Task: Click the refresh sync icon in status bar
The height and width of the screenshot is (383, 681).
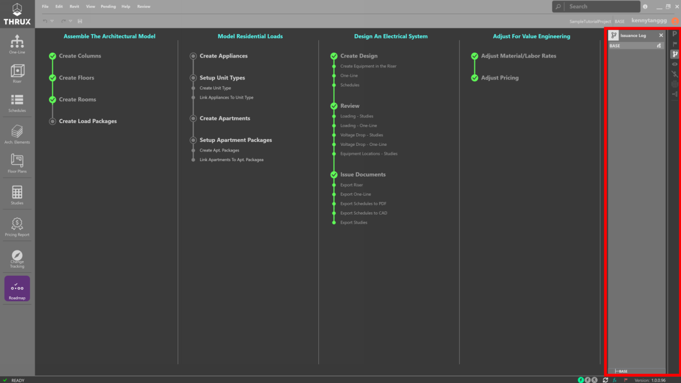Action: click(x=606, y=380)
